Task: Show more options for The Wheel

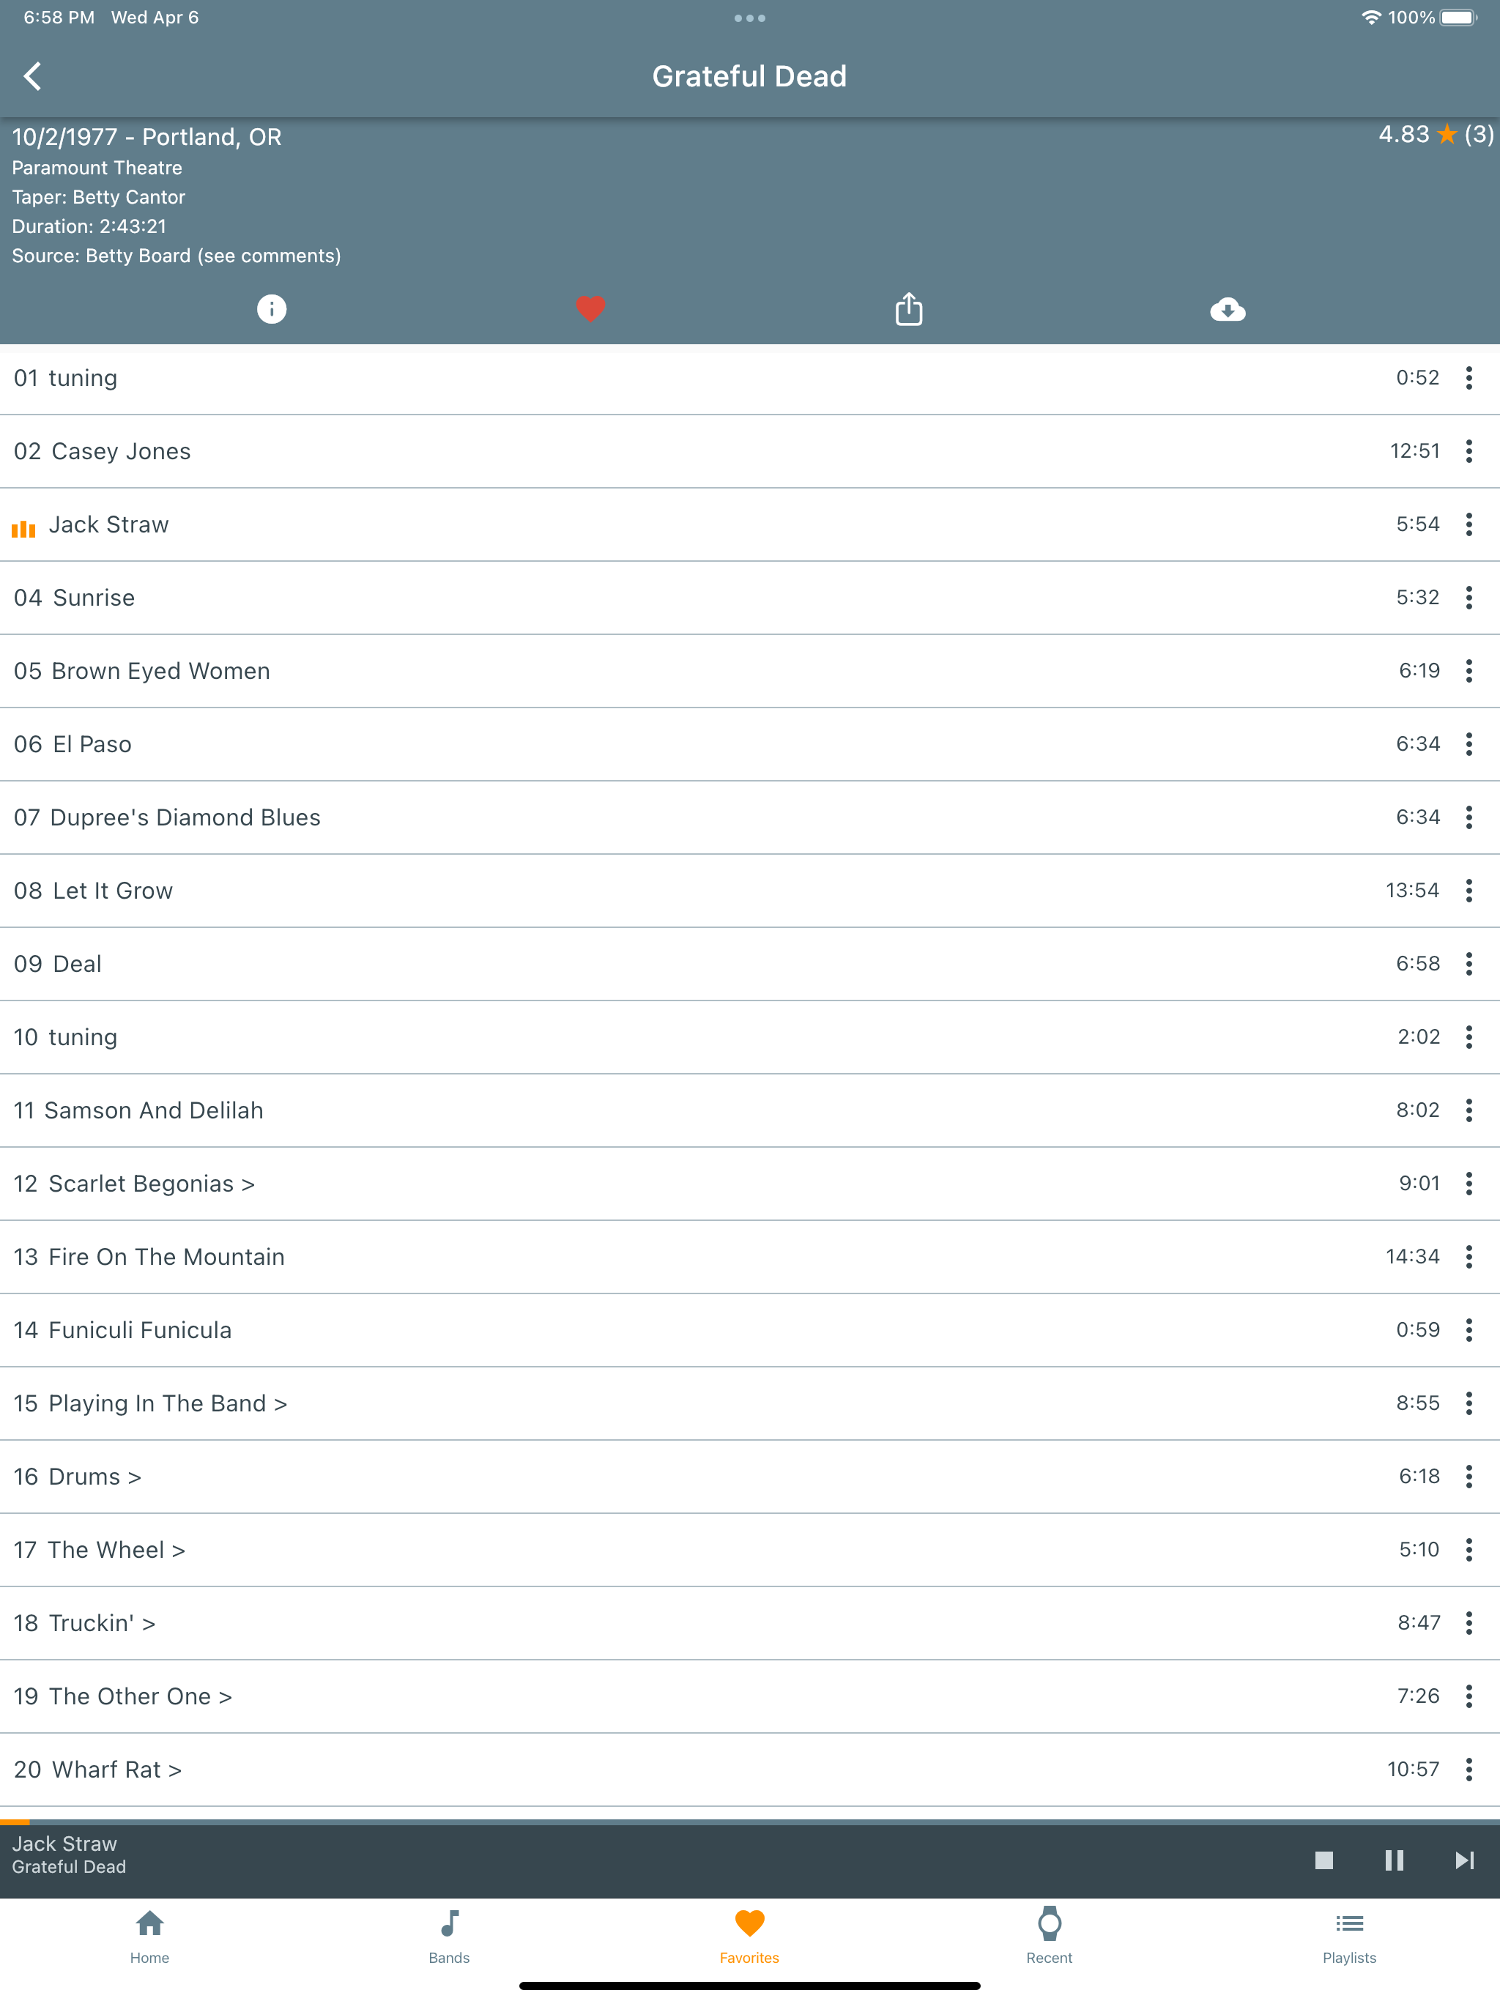Action: point(1469,1551)
